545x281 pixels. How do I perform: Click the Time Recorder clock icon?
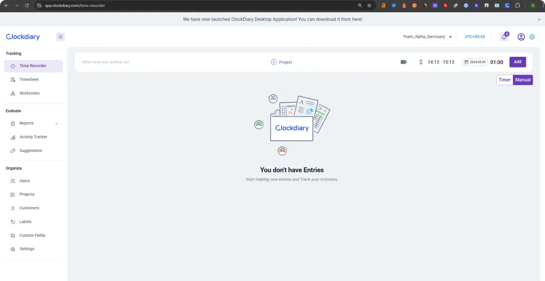[13, 66]
